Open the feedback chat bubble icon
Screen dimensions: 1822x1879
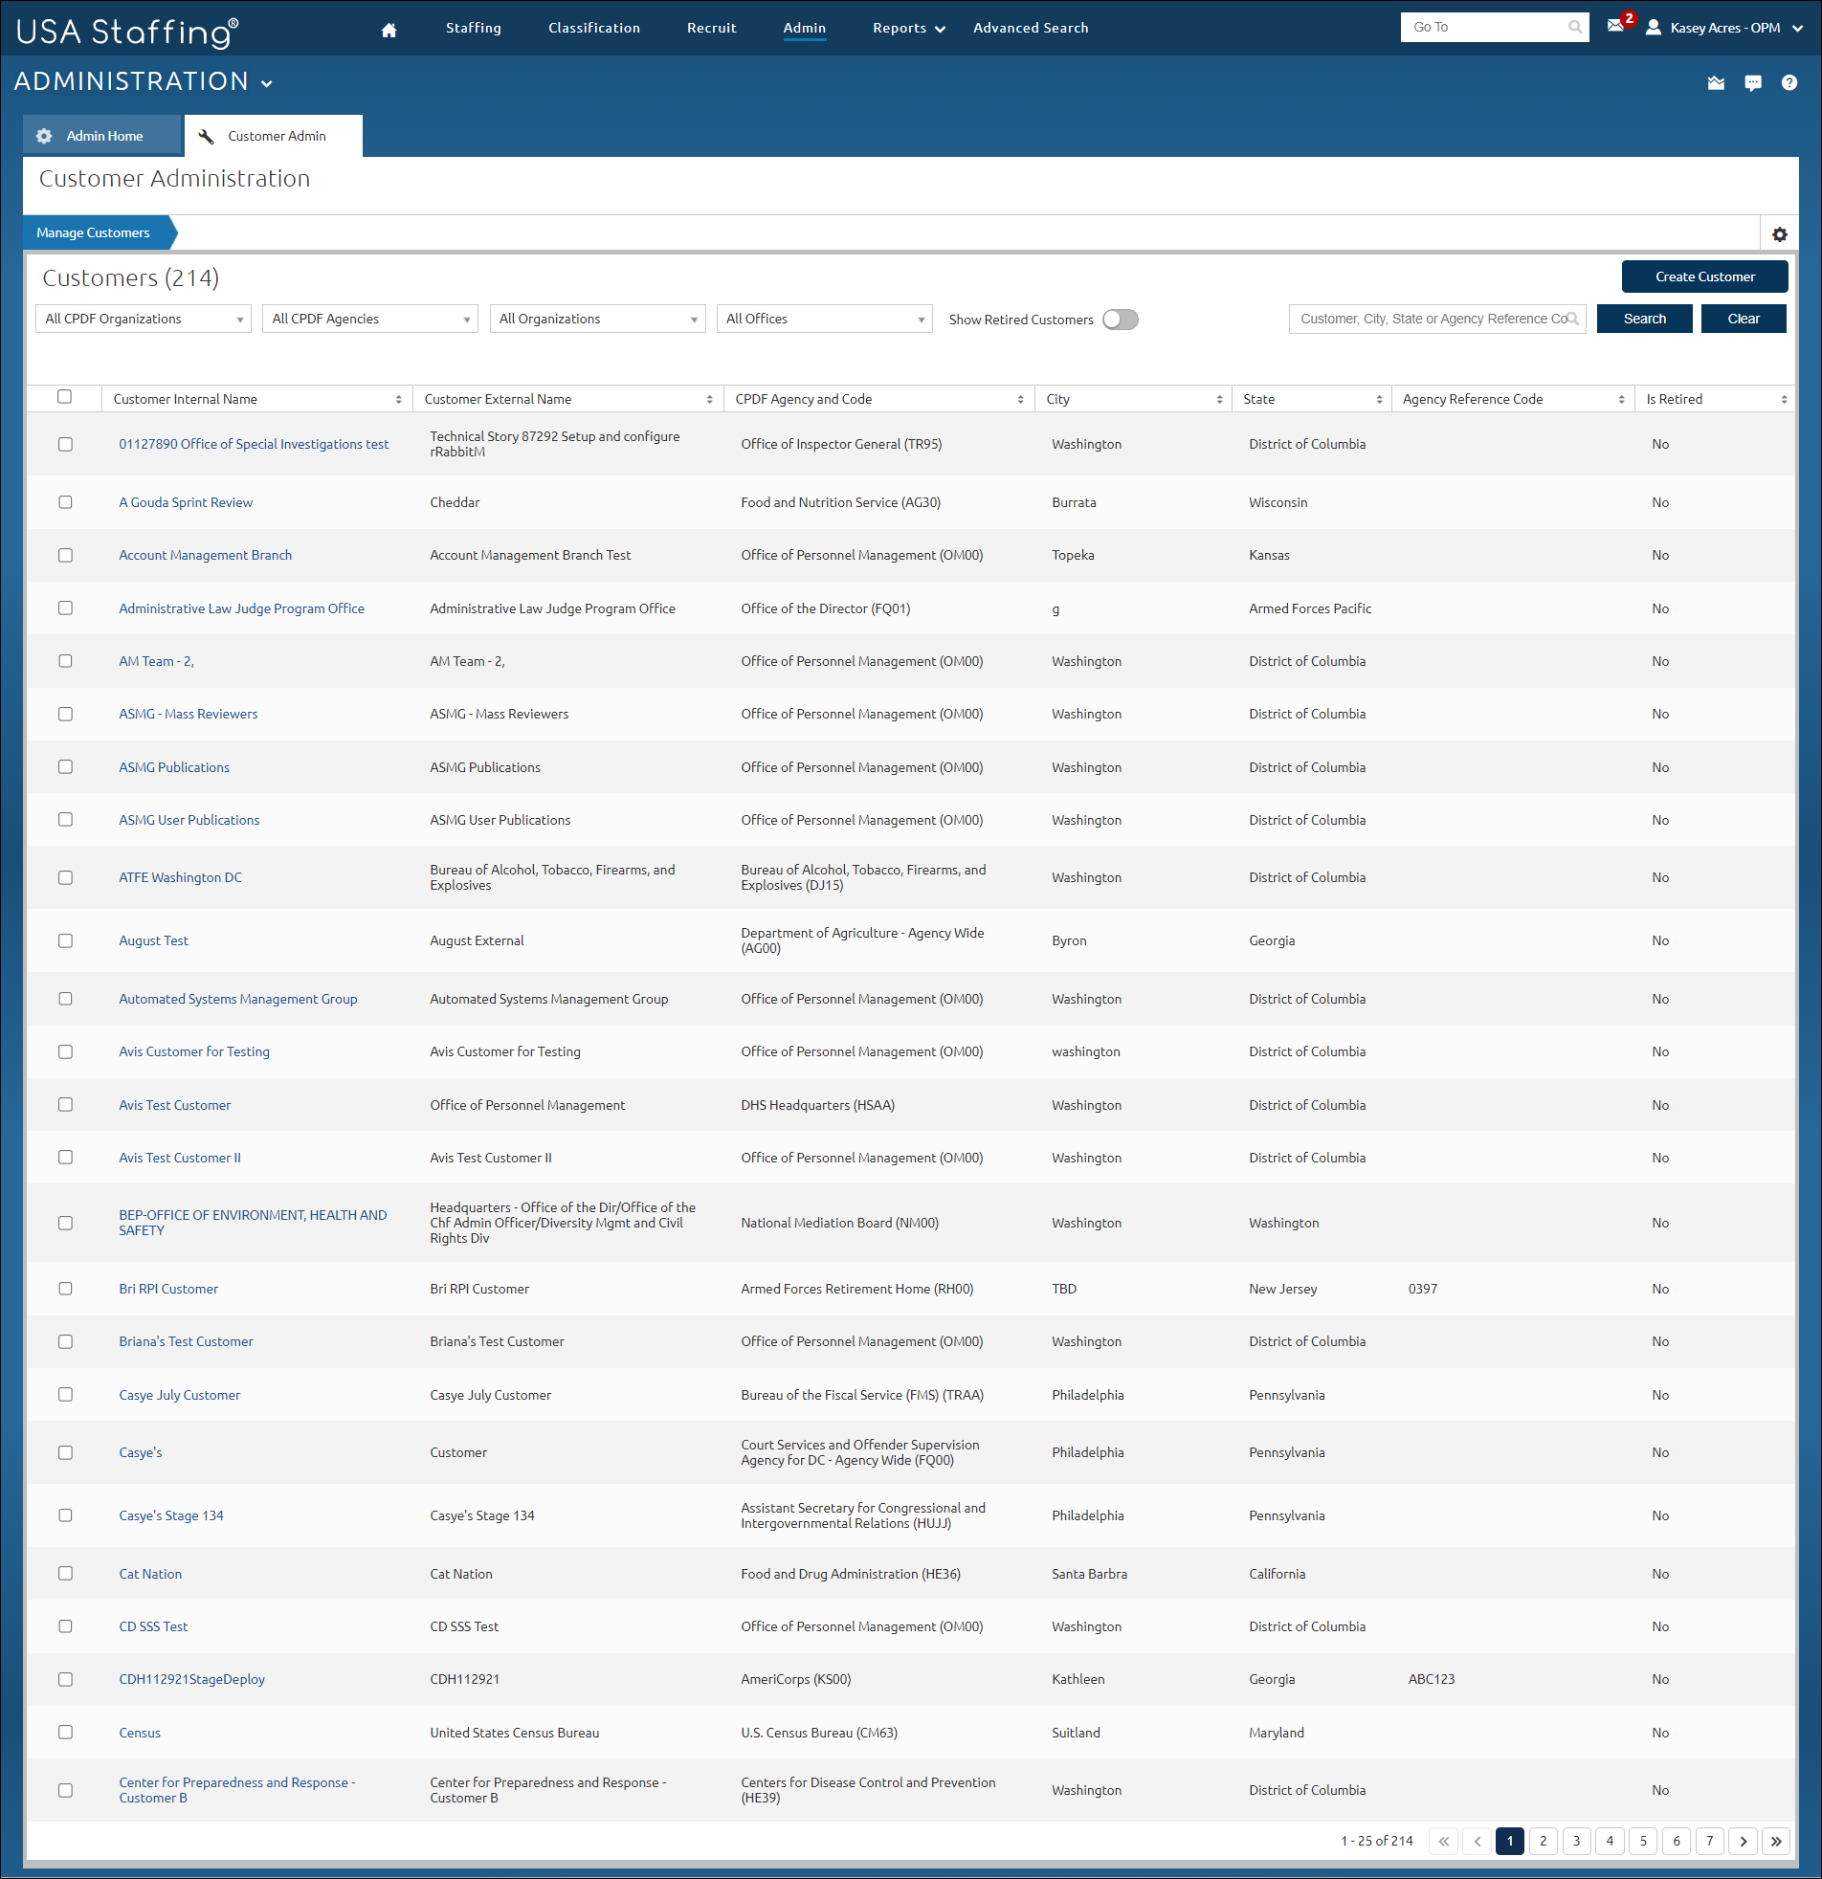coord(1754,82)
